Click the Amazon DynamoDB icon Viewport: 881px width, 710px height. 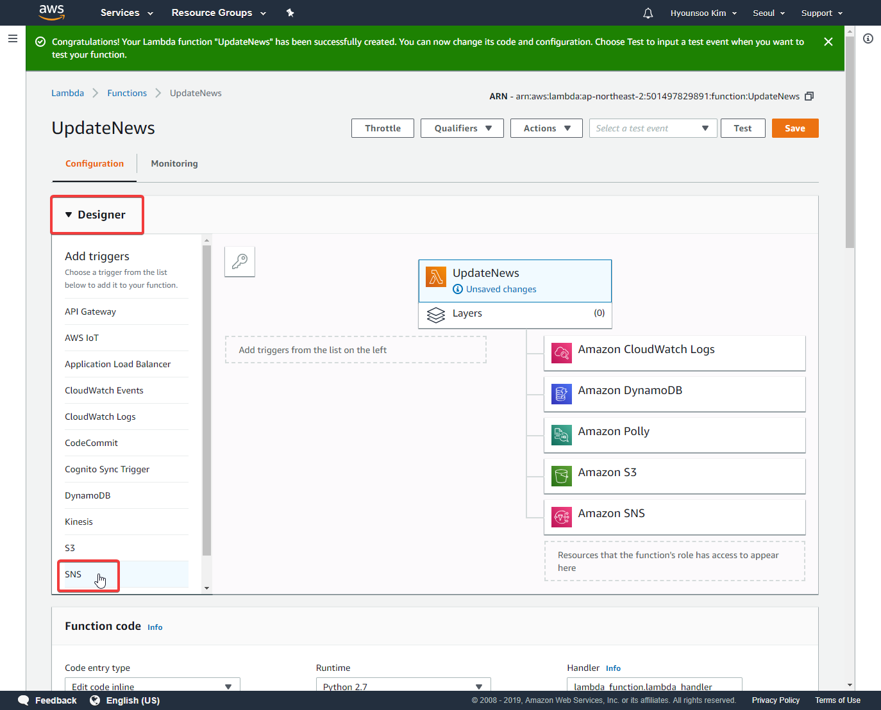coord(562,393)
